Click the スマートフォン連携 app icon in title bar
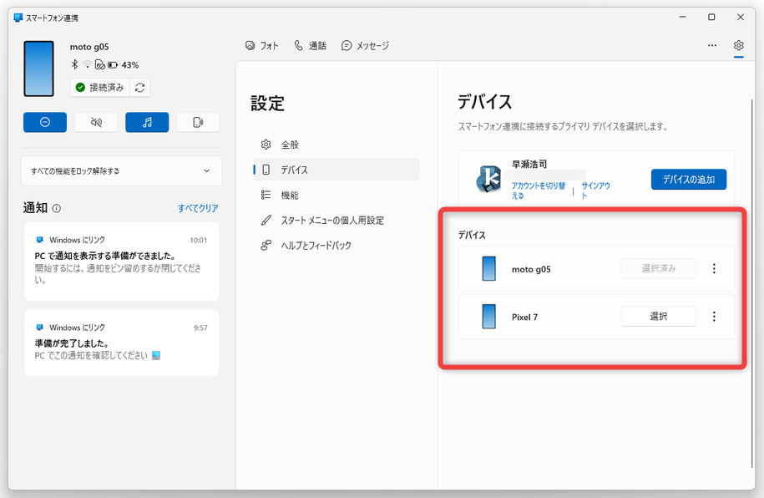Screen dimensions: 764x498 coord(18,18)
